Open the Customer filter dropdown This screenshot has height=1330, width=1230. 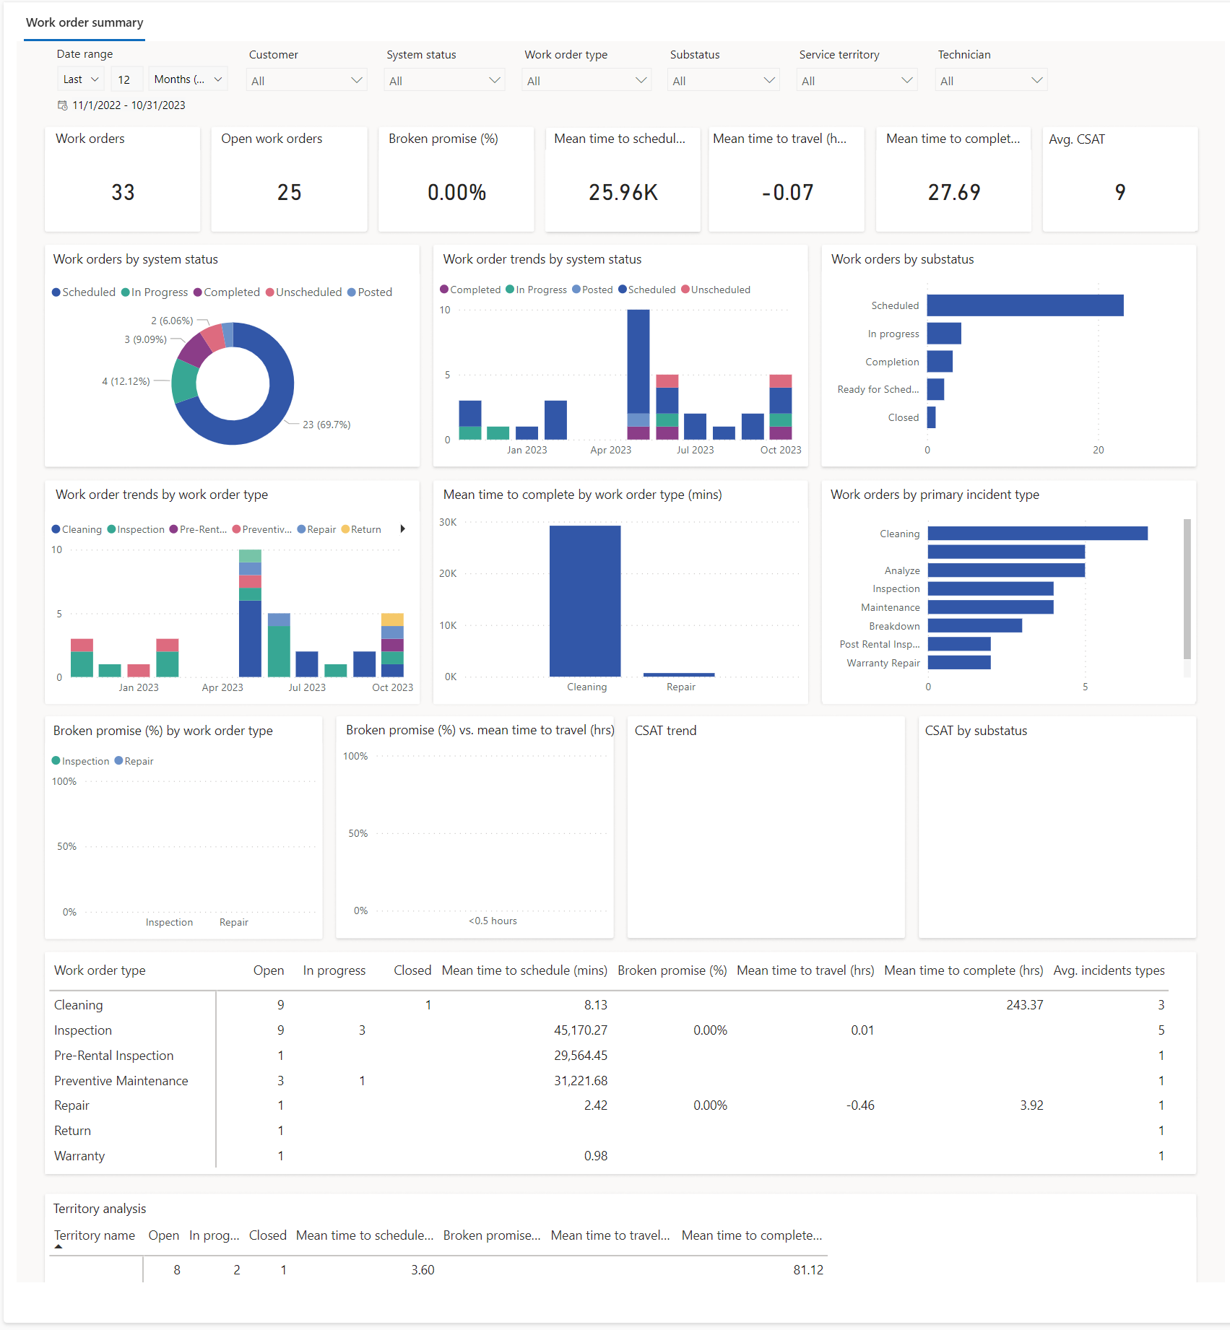[306, 80]
